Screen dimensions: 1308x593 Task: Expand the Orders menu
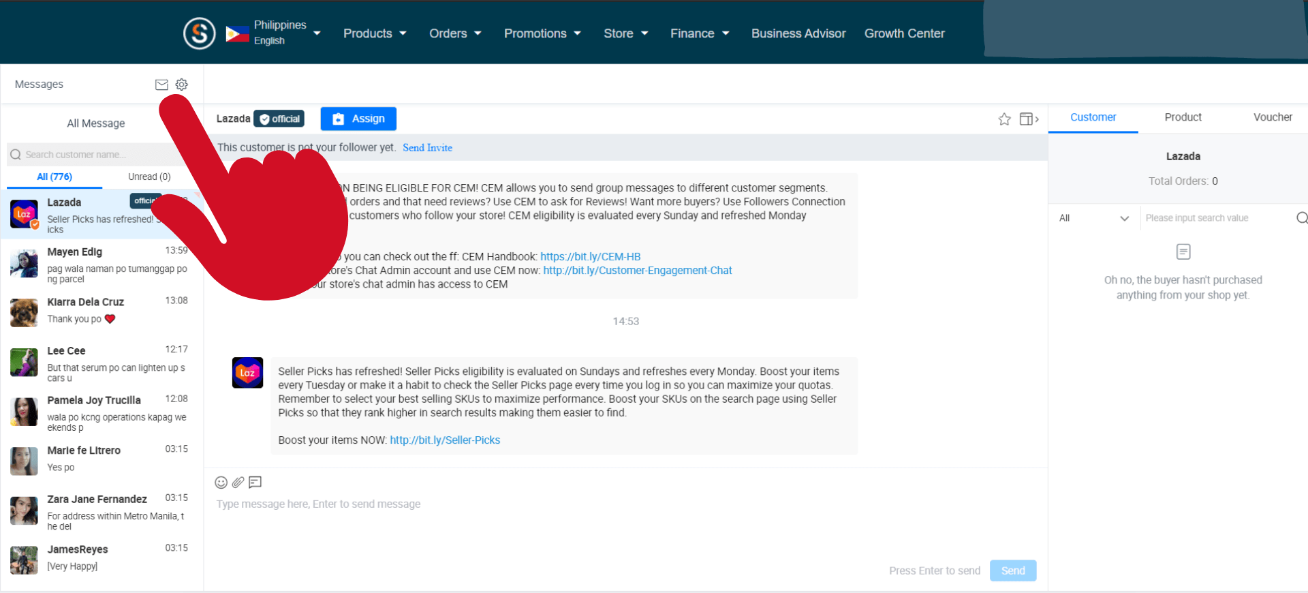pos(455,33)
